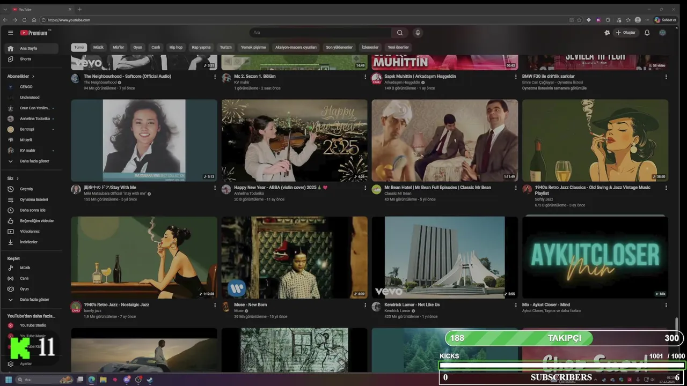Screen dimensions: 687x386
Task: Open the Classic Mr Bean channel link
Action: pyautogui.click(x=398, y=194)
